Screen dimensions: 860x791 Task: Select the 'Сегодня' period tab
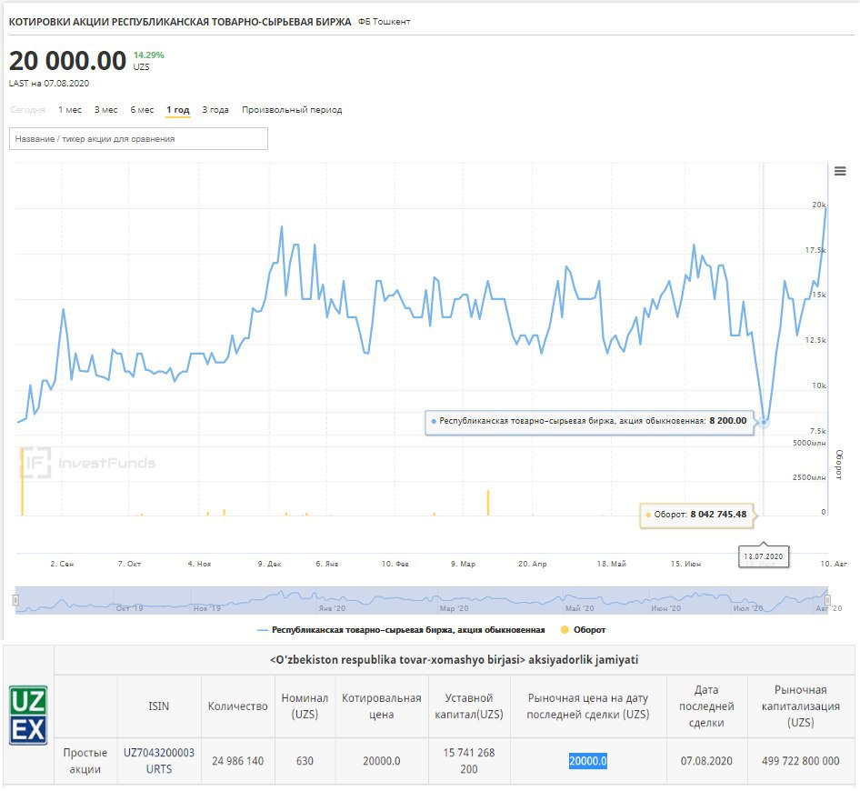click(x=27, y=110)
